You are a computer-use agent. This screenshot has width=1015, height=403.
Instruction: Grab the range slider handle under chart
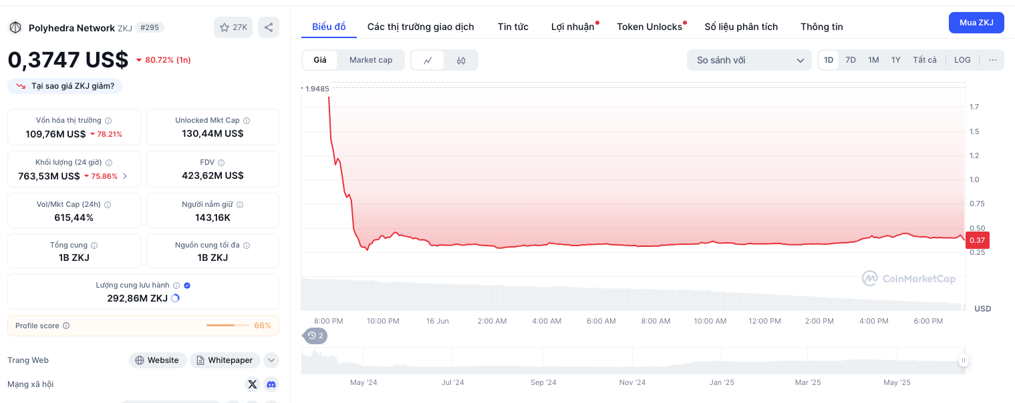(x=963, y=360)
